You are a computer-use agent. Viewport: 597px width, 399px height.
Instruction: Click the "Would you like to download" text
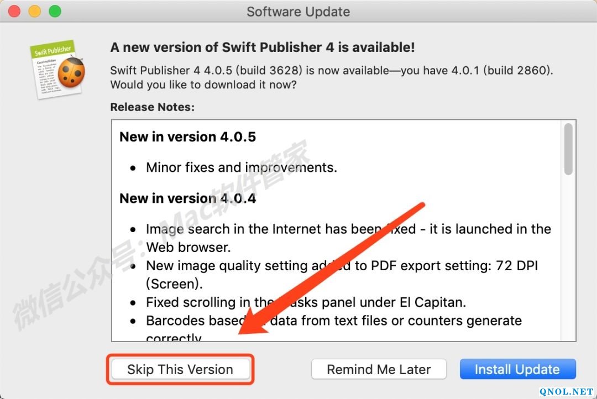(203, 85)
